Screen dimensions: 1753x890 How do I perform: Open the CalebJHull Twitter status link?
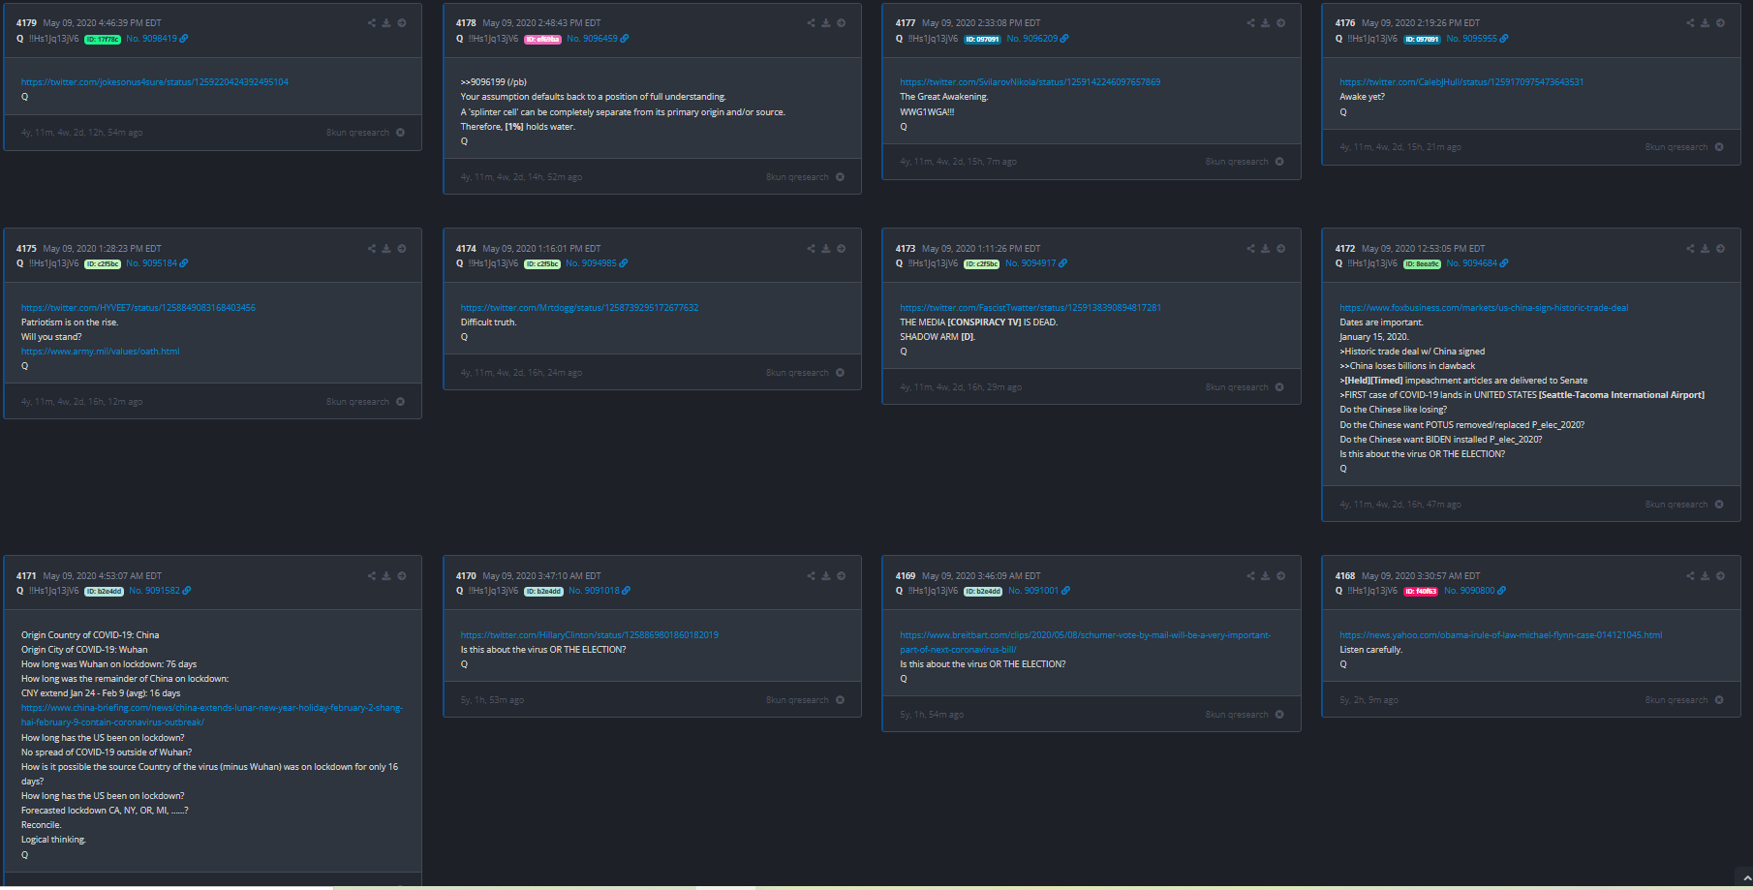point(1461,82)
